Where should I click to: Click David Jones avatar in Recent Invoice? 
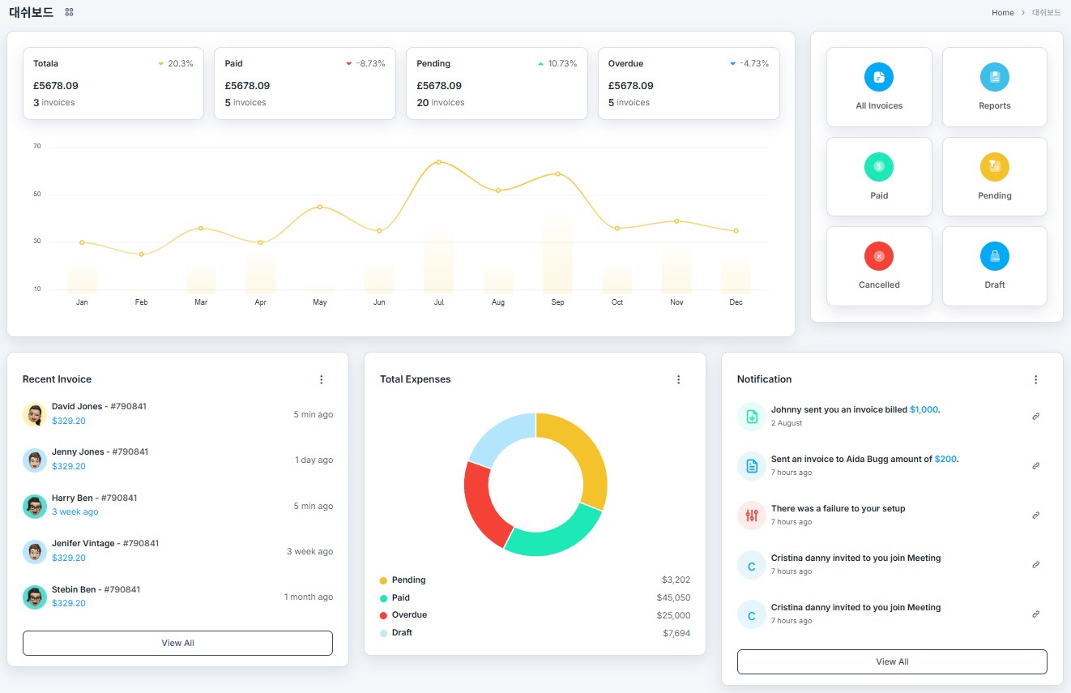[35, 415]
